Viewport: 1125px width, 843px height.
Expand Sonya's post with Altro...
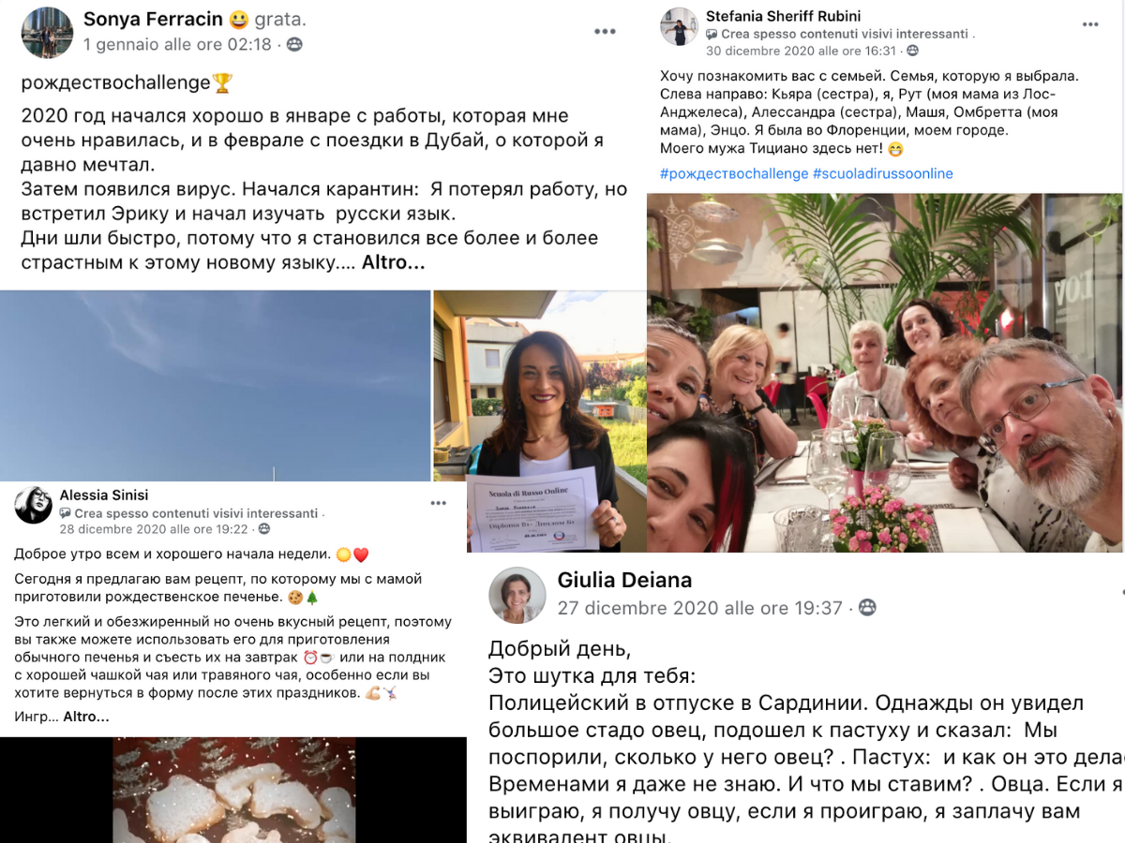pyautogui.click(x=394, y=262)
